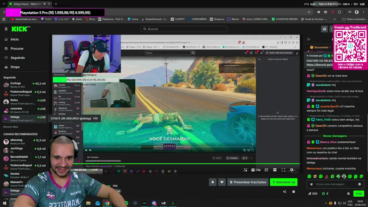Send message with green Chat button
The image size is (368, 207).
(359, 193)
